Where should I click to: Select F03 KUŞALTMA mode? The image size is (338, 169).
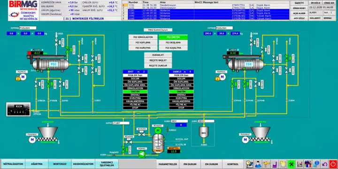click(x=173, y=48)
